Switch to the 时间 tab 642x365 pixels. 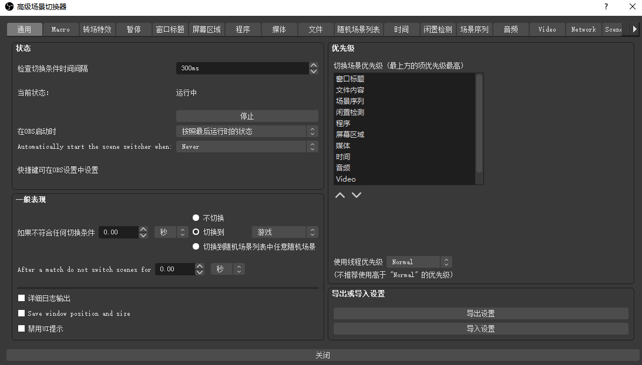402,29
